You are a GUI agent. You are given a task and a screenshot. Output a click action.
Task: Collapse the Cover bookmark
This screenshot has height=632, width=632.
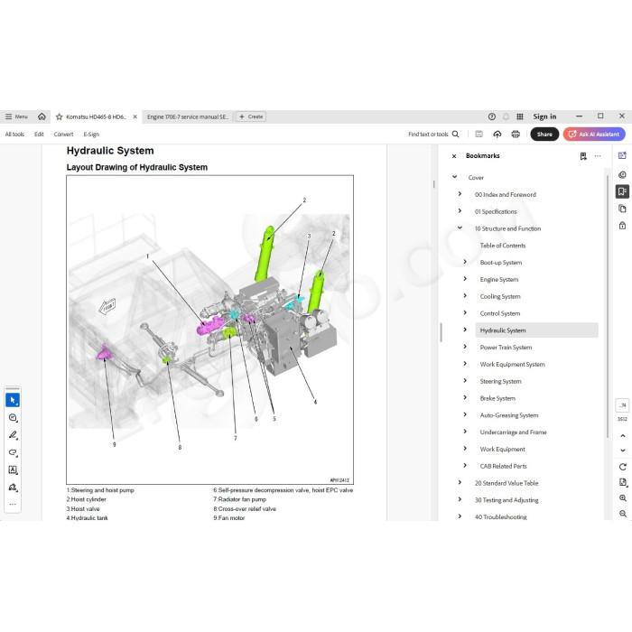pyautogui.click(x=455, y=177)
